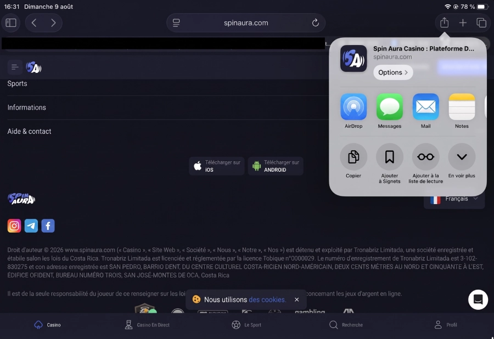This screenshot has width=494, height=339.
Task: Switch to Le Sport tab
Action: [x=246, y=325]
